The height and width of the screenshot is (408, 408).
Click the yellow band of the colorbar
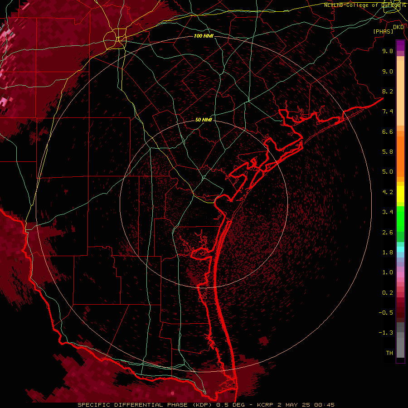(400, 194)
